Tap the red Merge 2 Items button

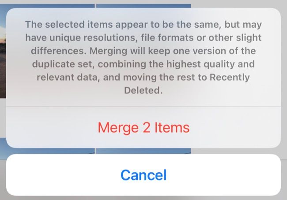143,127
